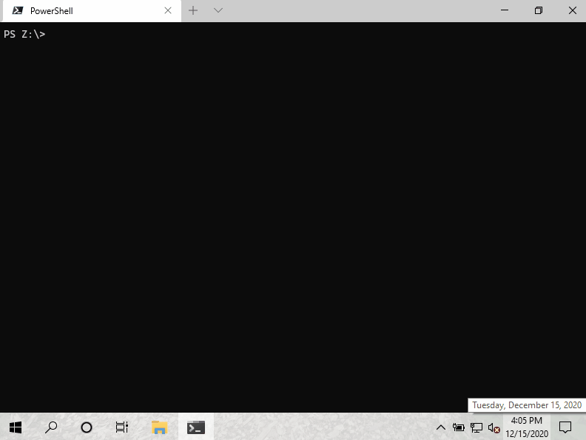Open the Action Center notifications
The height and width of the screenshot is (440, 586).
(x=565, y=427)
